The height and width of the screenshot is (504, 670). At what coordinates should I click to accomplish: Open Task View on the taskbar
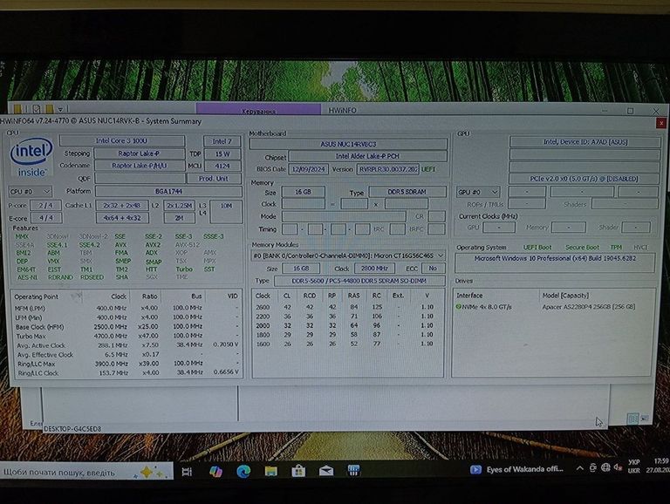pos(187,472)
